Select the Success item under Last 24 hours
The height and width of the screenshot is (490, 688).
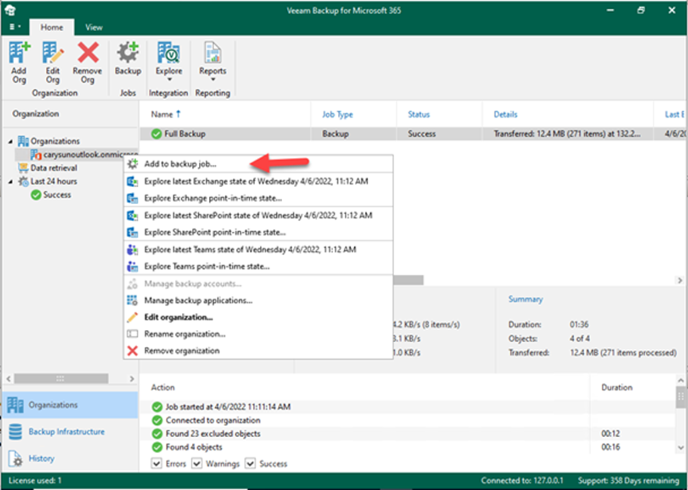(x=51, y=195)
